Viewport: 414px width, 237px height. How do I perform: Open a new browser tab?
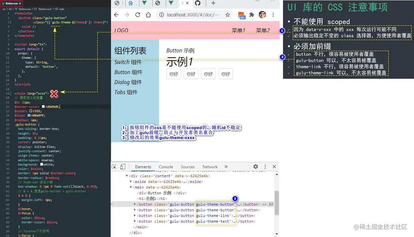(x=213, y=3)
